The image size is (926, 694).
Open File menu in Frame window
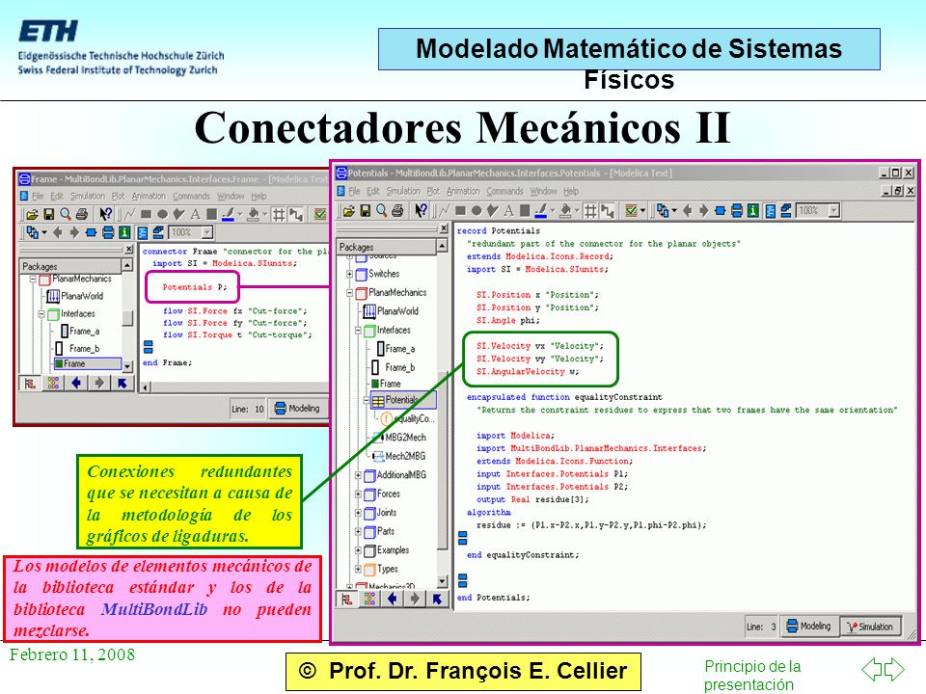tap(38, 196)
